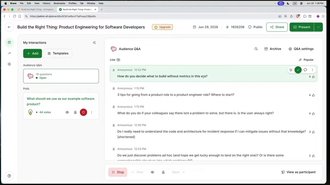
Task: Select the Audience Q&A 19 questions card
Action: tap(61, 76)
